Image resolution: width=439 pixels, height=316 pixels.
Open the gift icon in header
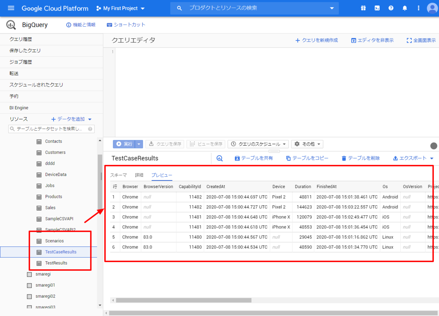coord(363,8)
